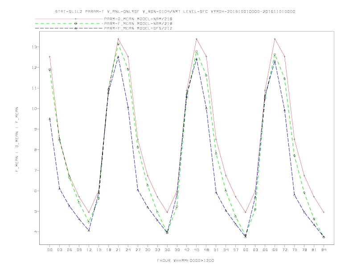
Task: Click x-axis forecast hour label 15
Action: pyautogui.click(x=99, y=250)
